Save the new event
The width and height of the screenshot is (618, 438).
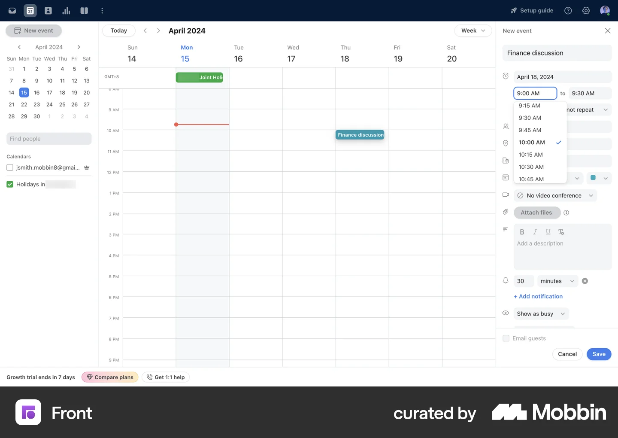click(x=599, y=354)
